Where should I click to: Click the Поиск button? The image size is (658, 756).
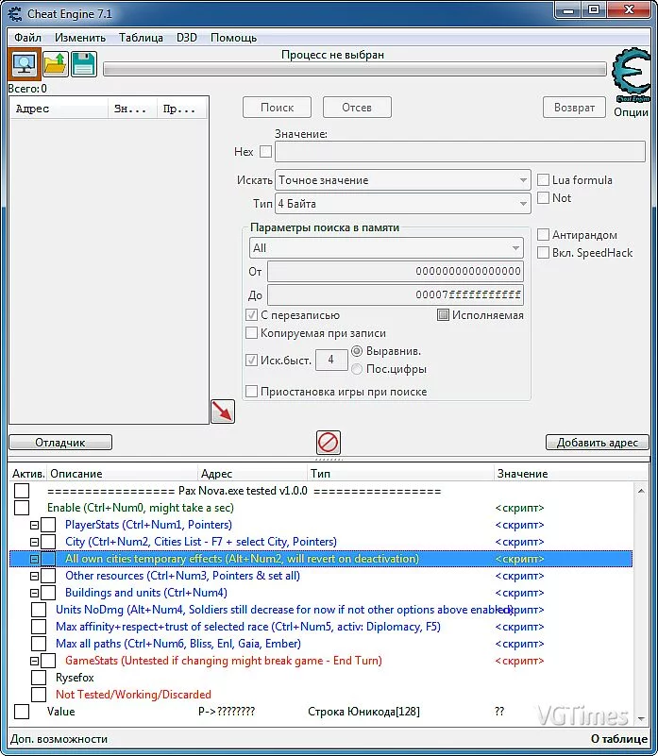click(x=277, y=107)
